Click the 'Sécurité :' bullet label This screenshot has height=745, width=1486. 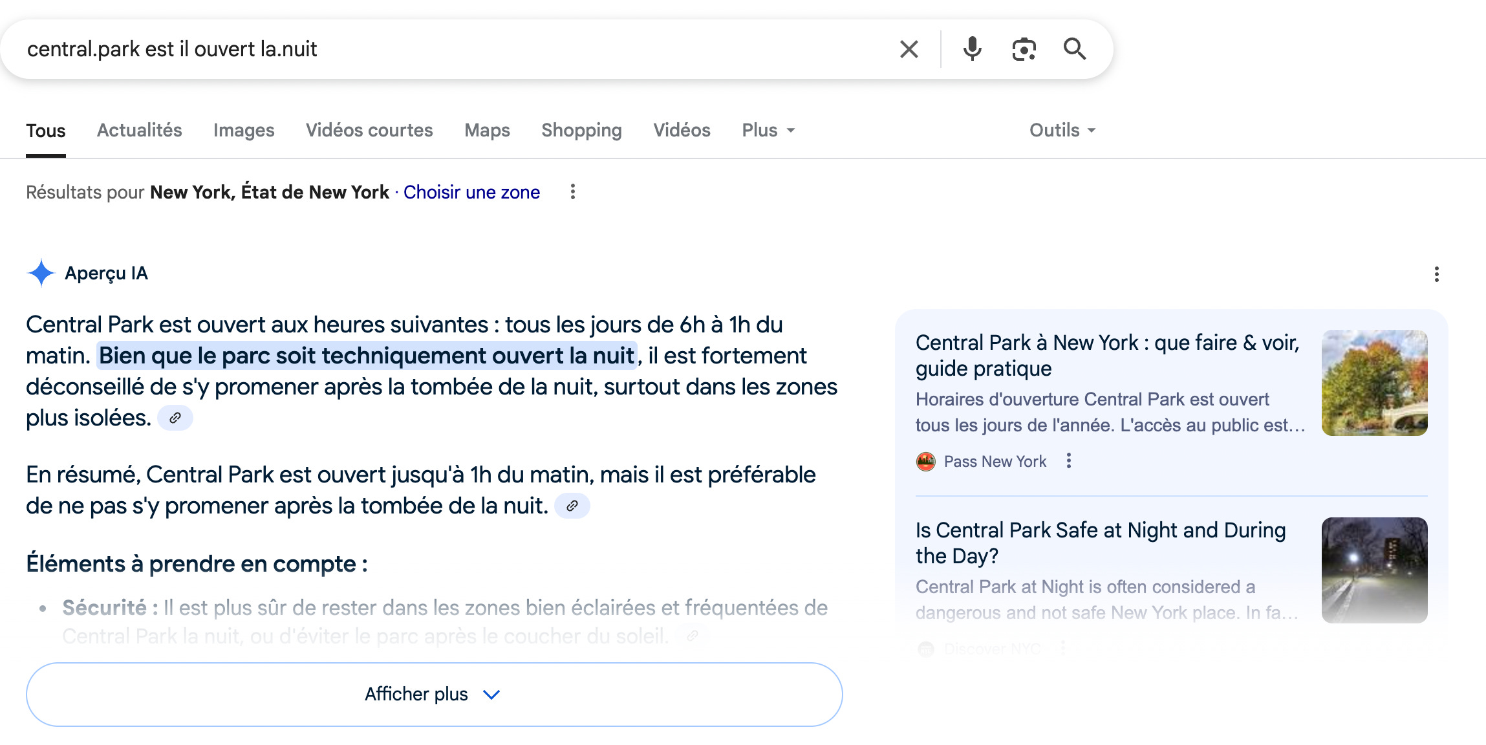point(110,608)
